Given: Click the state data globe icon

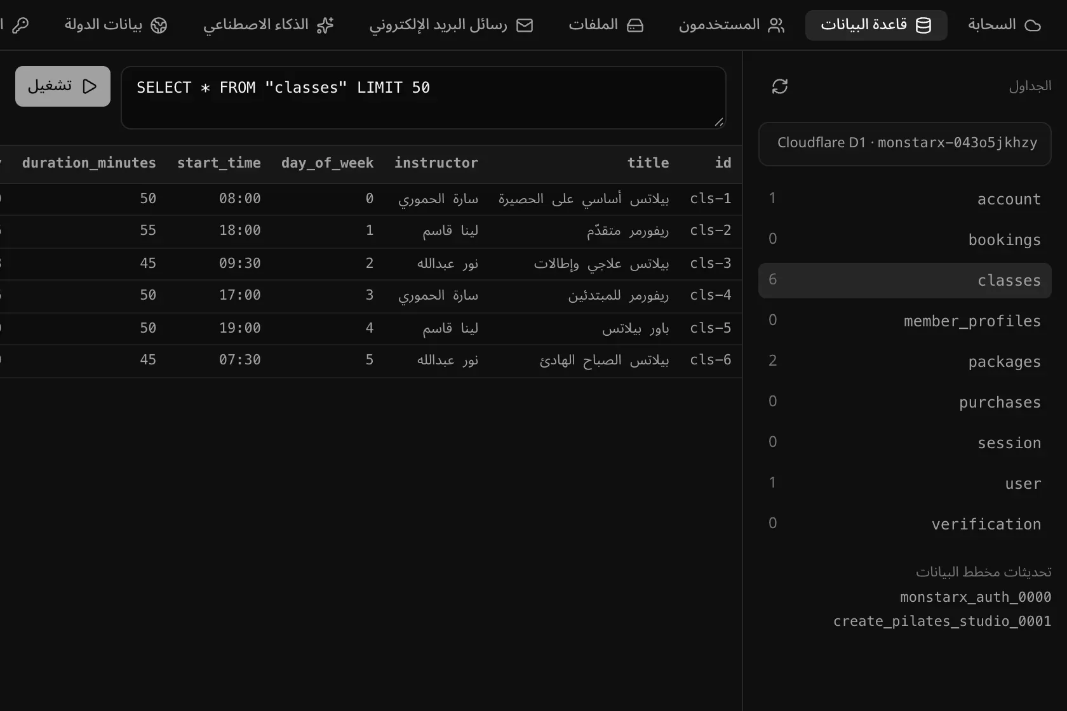Looking at the screenshot, I should point(159,25).
